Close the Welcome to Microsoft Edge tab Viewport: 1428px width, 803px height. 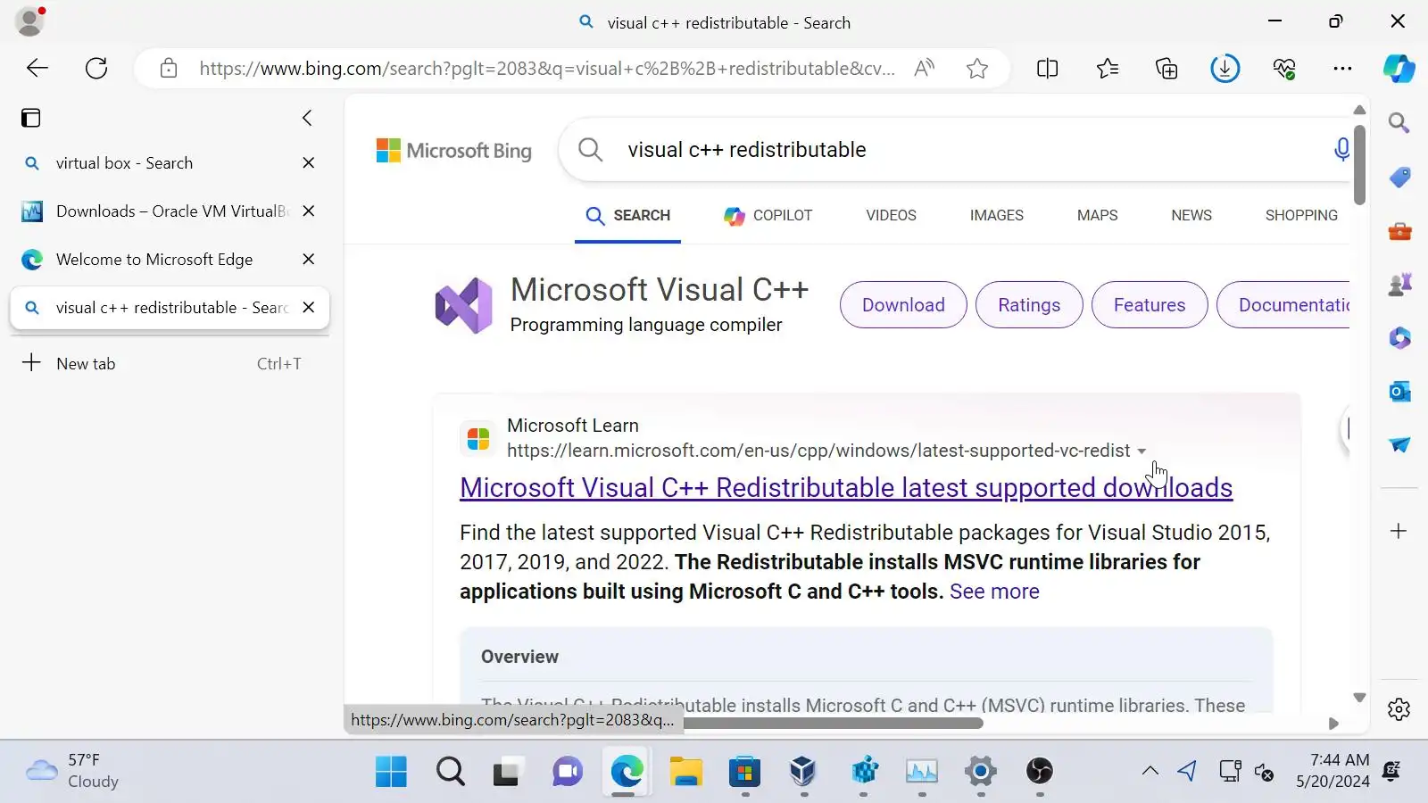tap(309, 259)
